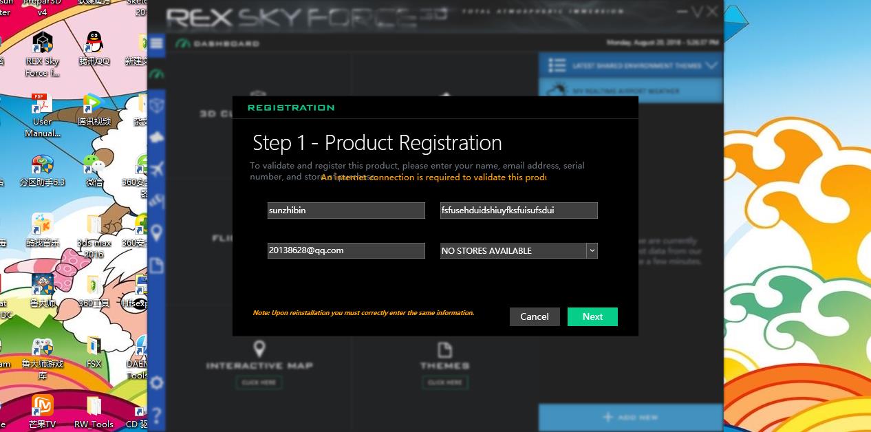Open My Realtime Airport Weather panel
Image resolution: width=871 pixels, height=432 pixels.
(x=630, y=90)
